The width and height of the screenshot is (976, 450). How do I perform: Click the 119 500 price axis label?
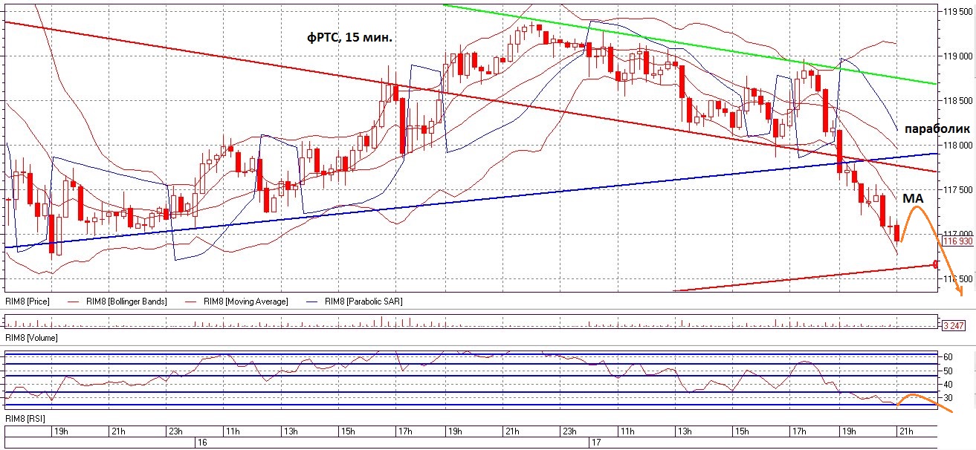[x=957, y=12]
